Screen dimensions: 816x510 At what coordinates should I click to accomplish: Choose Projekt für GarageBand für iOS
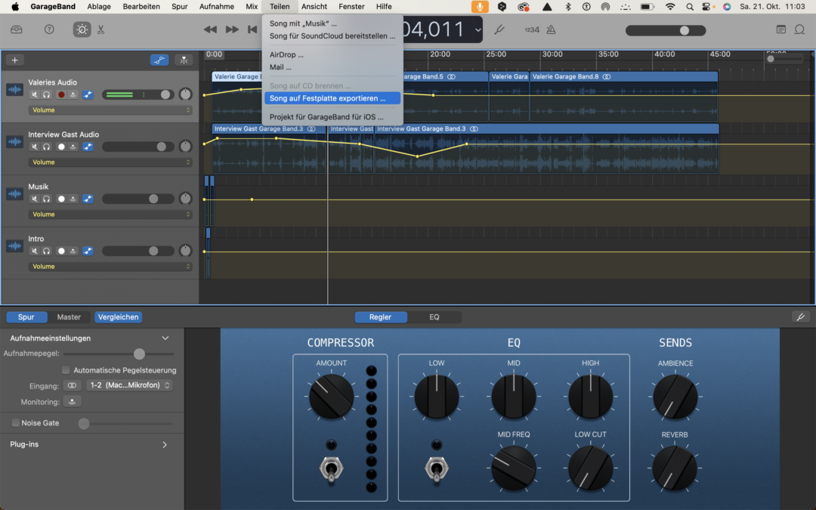pyautogui.click(x=332, y=117)
